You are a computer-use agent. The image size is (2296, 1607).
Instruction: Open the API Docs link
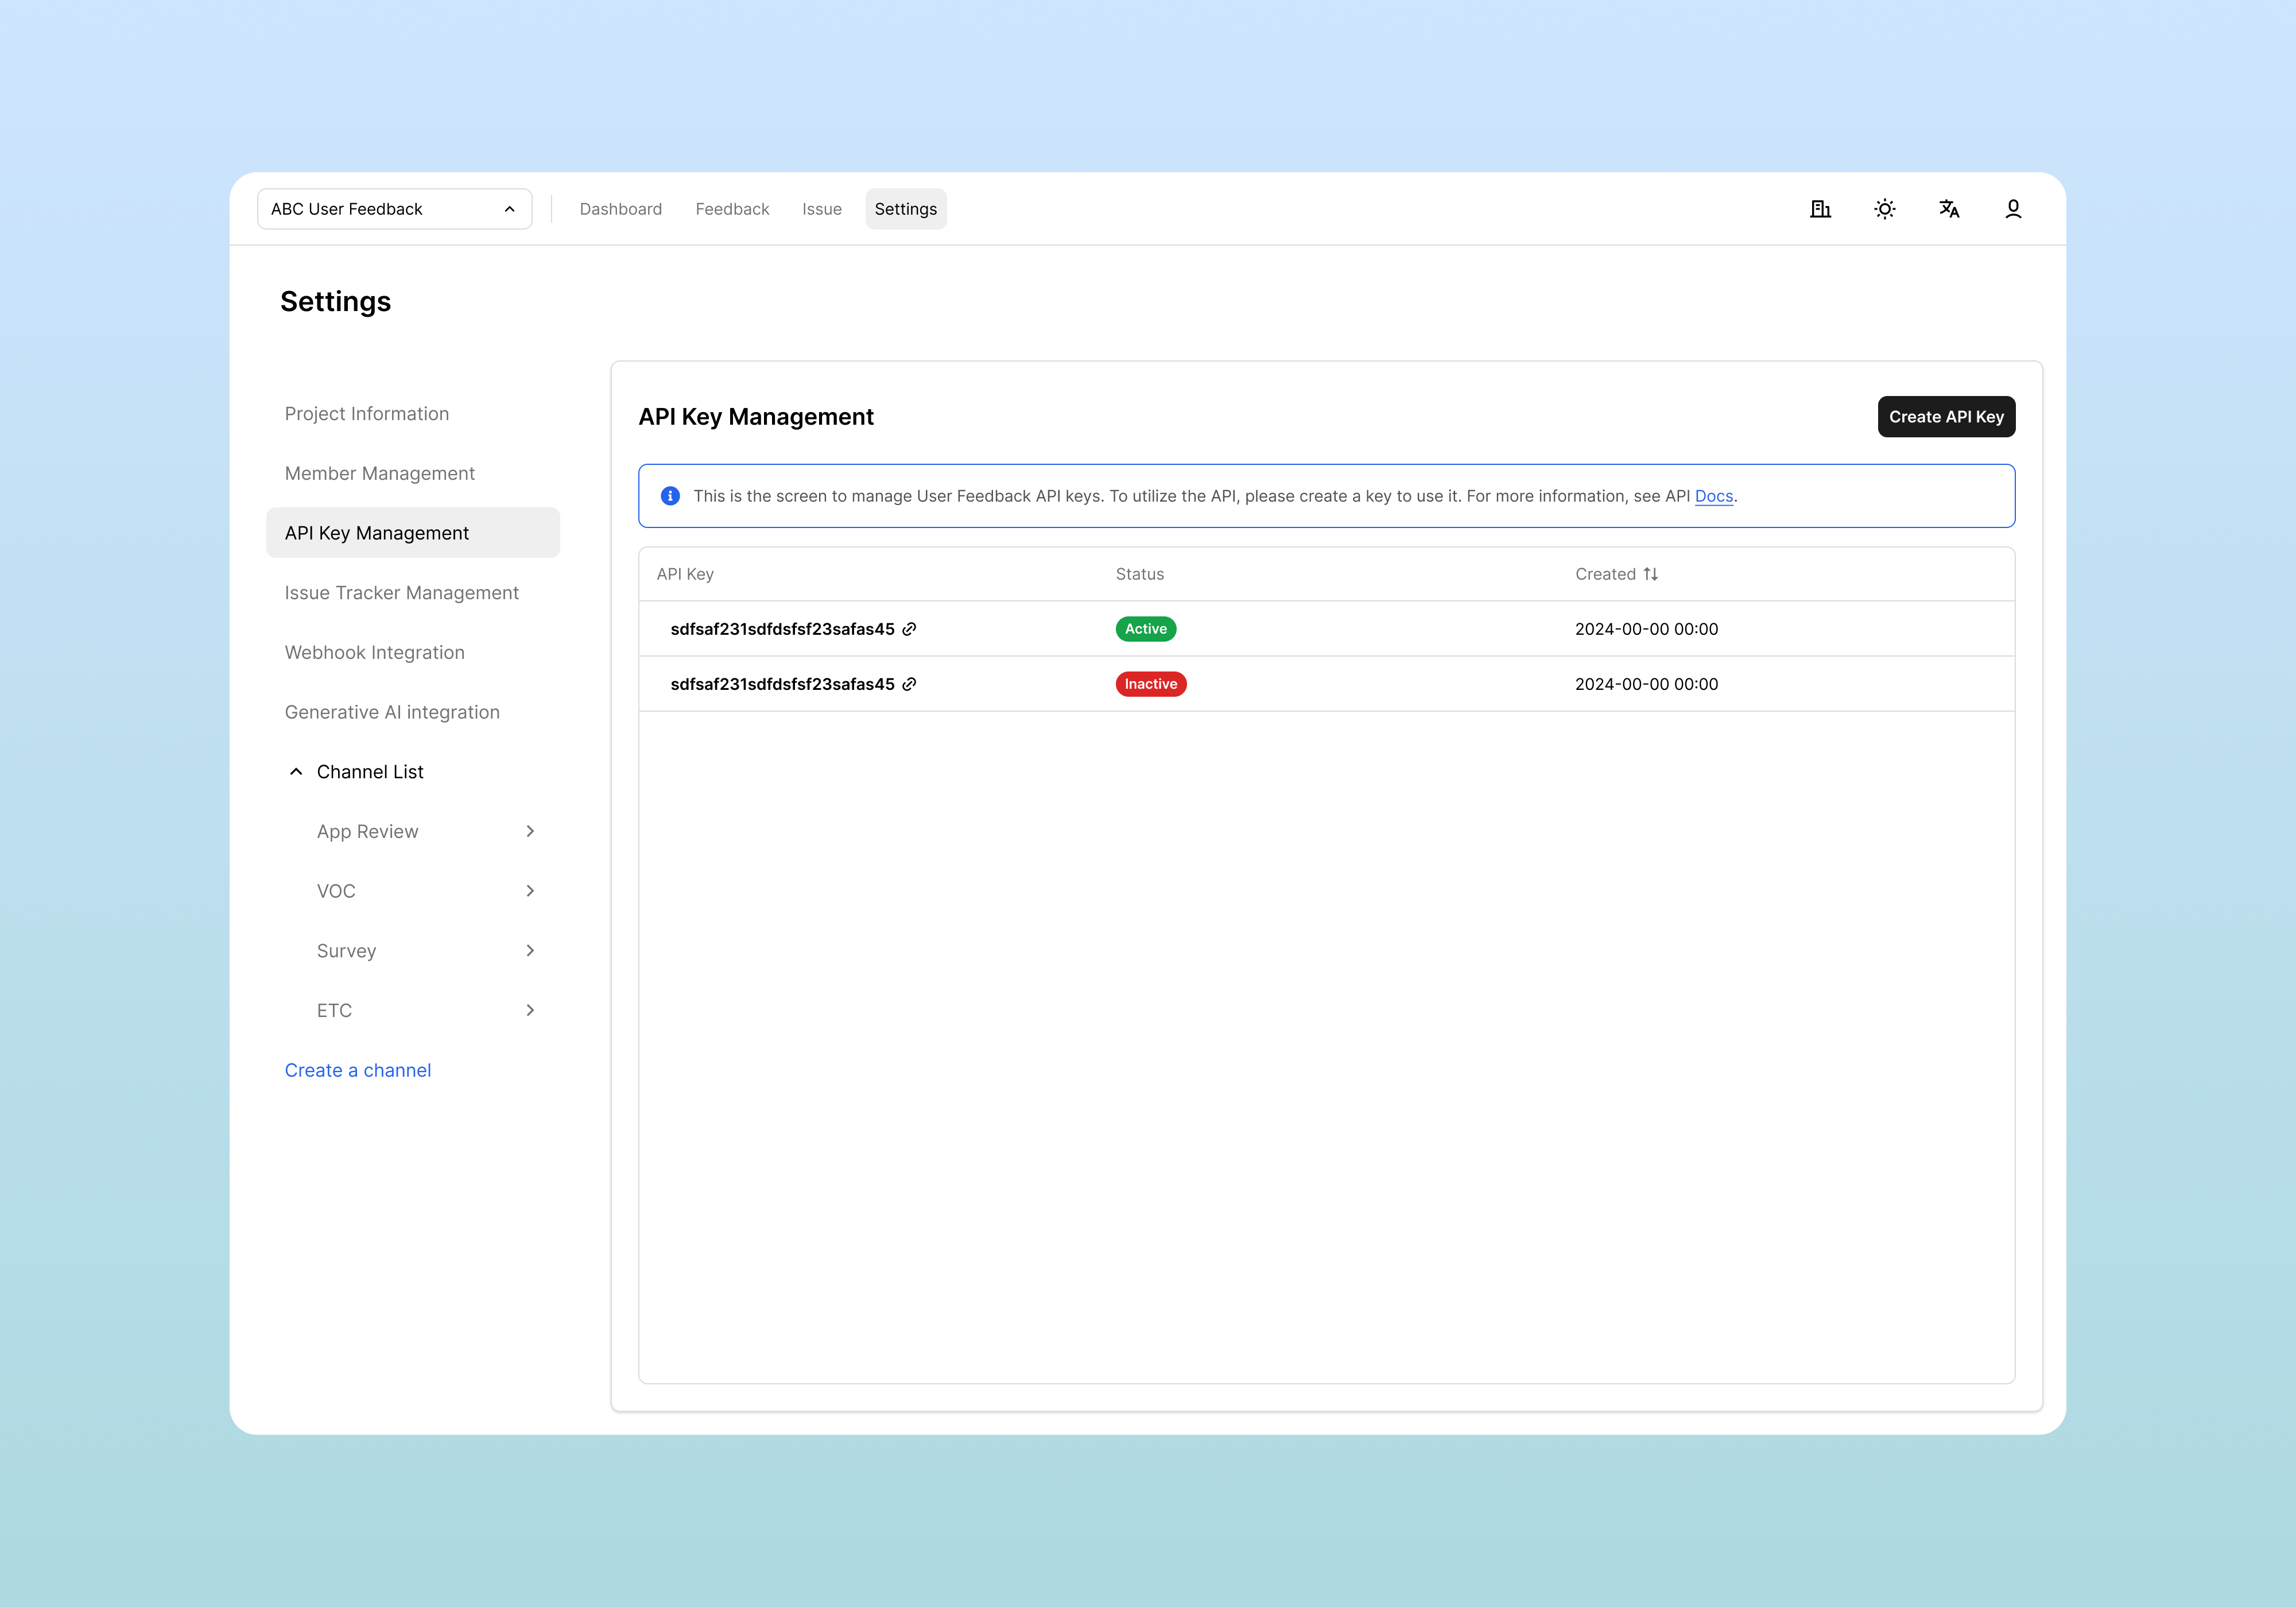(x=1713, y=496)
